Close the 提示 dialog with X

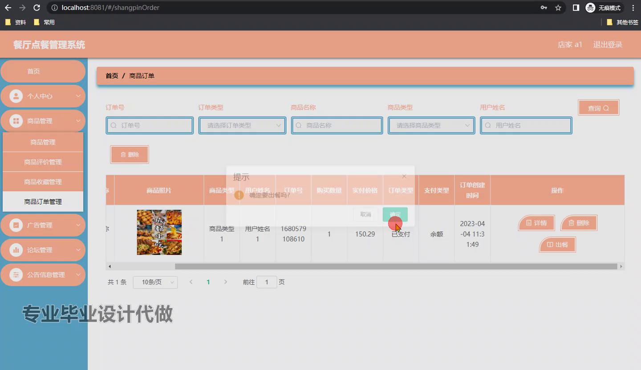tap(404, 176)
